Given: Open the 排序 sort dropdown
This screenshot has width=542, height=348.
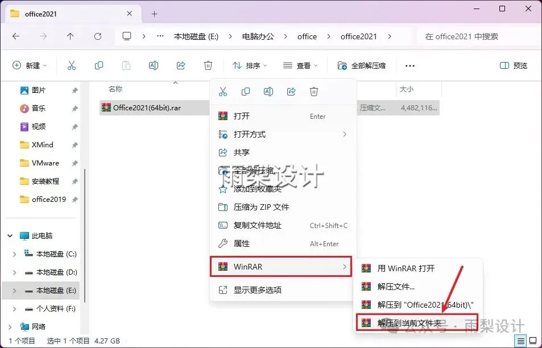Looking at the screenshot, I should (x=249, y=65).
